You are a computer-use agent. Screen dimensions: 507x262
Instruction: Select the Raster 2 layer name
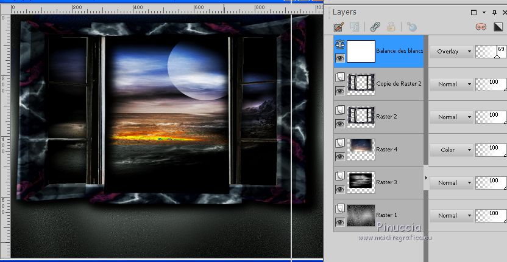pyautogui.click(x=386, y=117)
